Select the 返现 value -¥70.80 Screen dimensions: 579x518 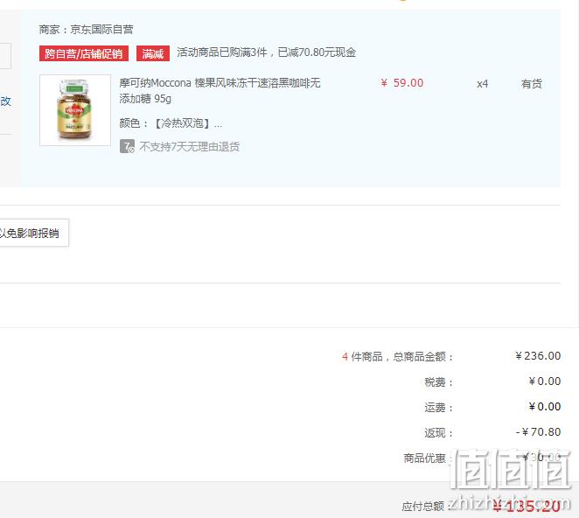point(539,432)
